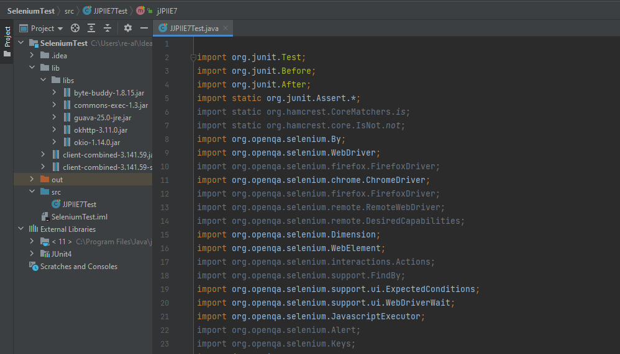Click the JJPIIE7Test class icon in tree
Screen dimensions: 620x354
pyautogui.click(x=56, y=204)
